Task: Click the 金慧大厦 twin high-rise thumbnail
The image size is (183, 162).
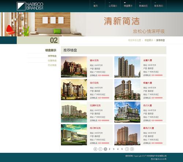Action: [x=127, y=67]
